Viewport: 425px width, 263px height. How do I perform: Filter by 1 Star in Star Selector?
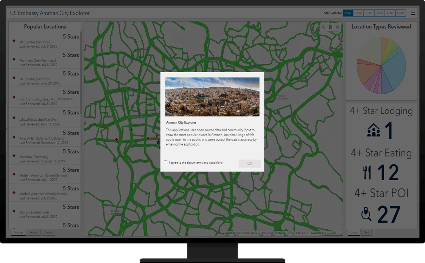358,13
